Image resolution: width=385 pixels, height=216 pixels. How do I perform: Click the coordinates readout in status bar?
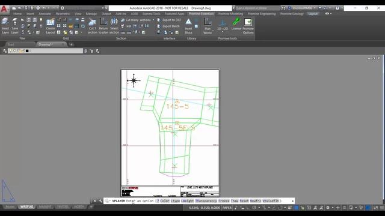click(205, 208)
